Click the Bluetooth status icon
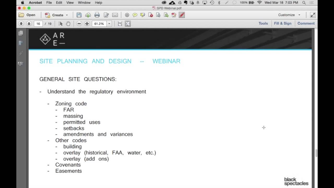Image resolution: width=334 pixels, height=188 pixels. [219, 3]
